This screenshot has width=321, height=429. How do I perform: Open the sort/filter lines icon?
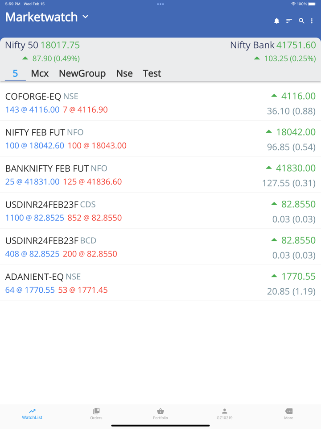tap(289, 21)
